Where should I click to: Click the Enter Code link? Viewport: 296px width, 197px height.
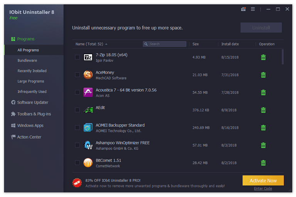263,189
